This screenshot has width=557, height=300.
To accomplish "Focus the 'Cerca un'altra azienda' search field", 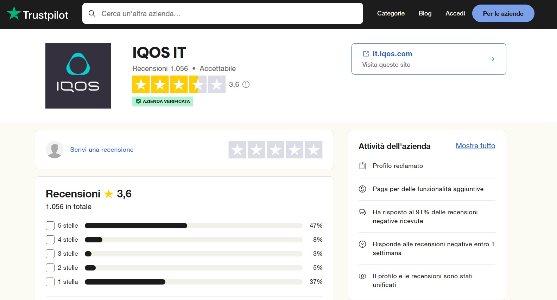I will point(222,13).
